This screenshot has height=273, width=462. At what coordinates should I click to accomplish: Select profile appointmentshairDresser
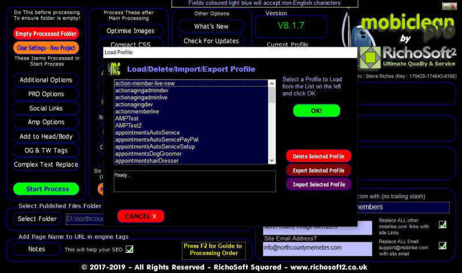[x=191, y=161]
